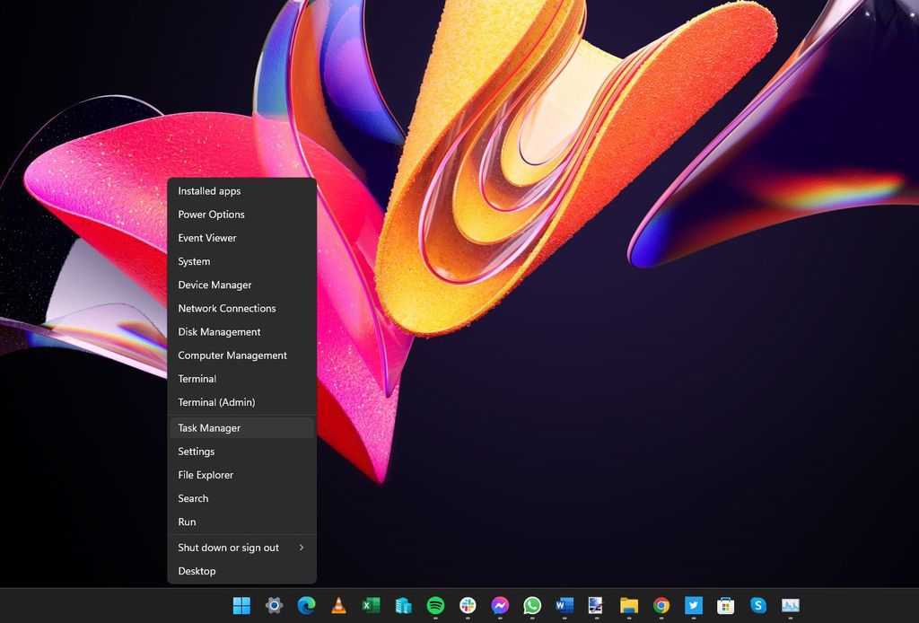Open WhatsApp Desktop
This screenshot has width=919, height=623.
coord(532,605)
